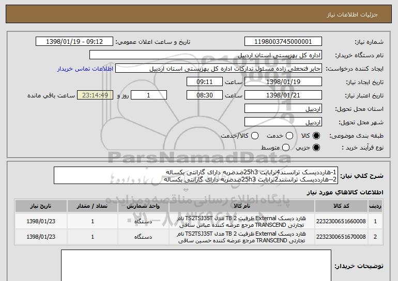Viewport: 398px width, 281px height.
Task: Click the buyer organization name field
Action: (x=206, y=55)
